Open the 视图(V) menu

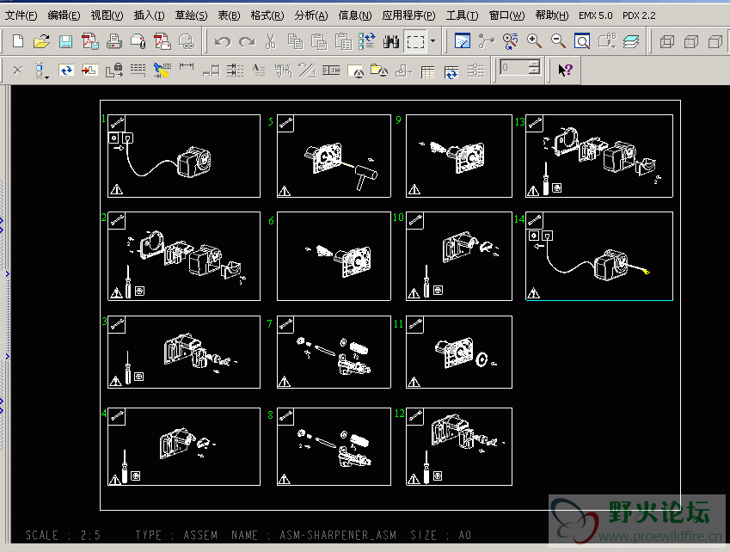(x=107, y=15)
